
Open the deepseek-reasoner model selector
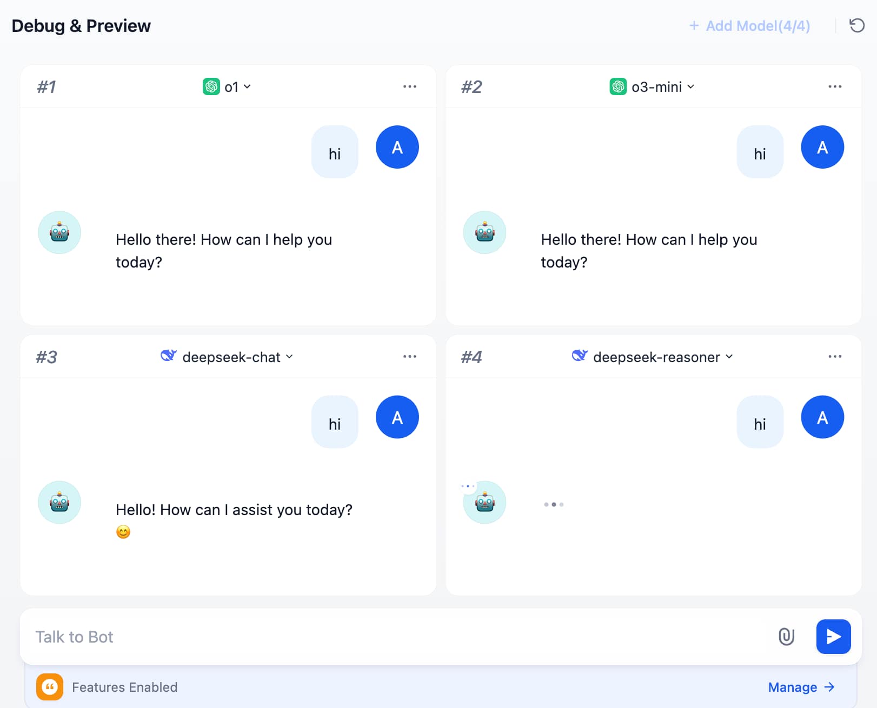pyautogui.click(x=653, y=357)
